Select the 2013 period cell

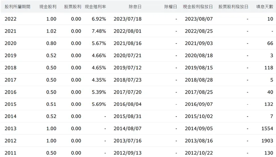[10, 129]
